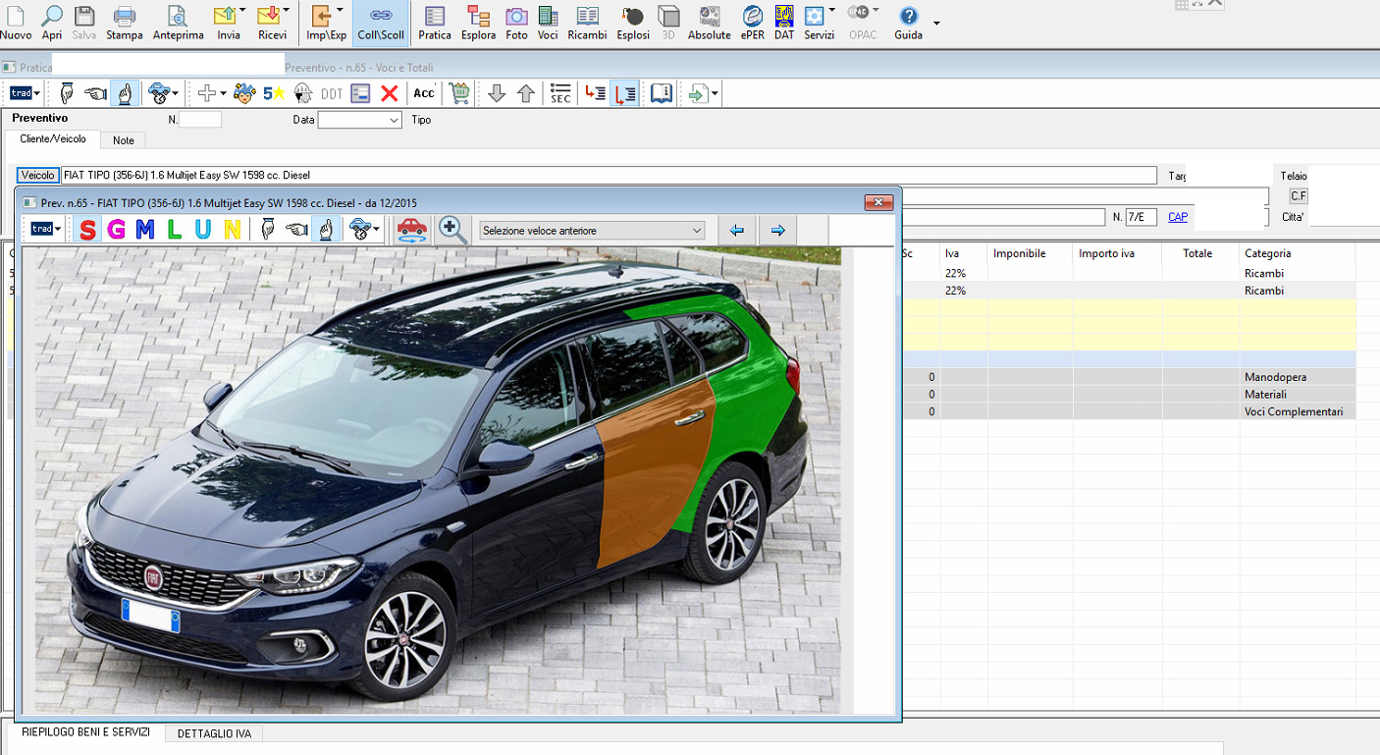
Task: Toggle the Coll\Scoll link button
Action: (381, 23)
